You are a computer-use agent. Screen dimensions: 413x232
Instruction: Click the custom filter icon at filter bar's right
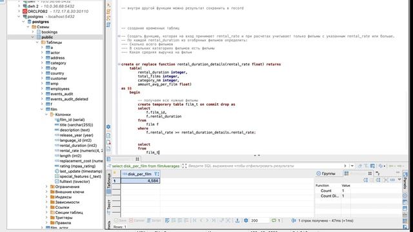pyautogui.click(x=372, y=166)
